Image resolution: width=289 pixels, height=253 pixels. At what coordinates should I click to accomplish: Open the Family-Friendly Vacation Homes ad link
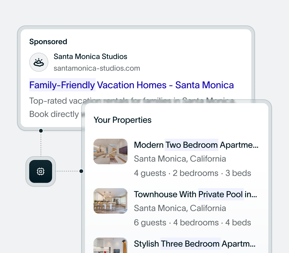131,85
